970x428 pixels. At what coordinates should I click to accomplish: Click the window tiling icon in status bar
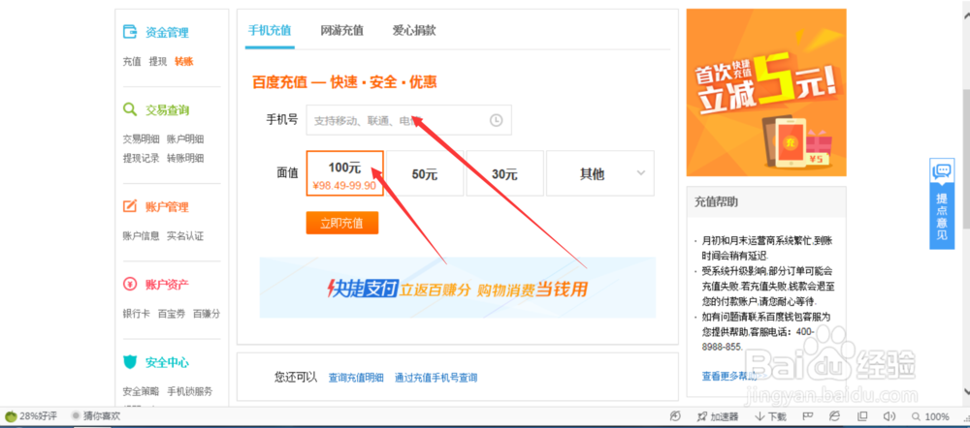pyautogui.click(x=862, y=417)
